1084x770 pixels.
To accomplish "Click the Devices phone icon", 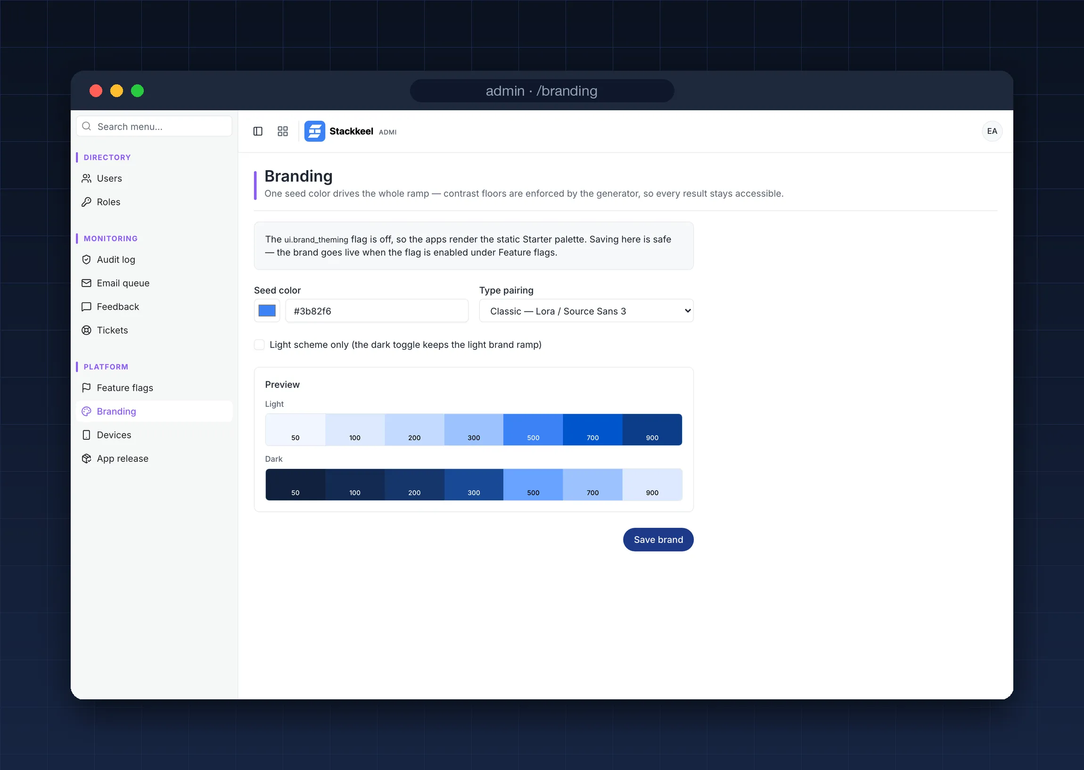I will [x=86, y=435].
